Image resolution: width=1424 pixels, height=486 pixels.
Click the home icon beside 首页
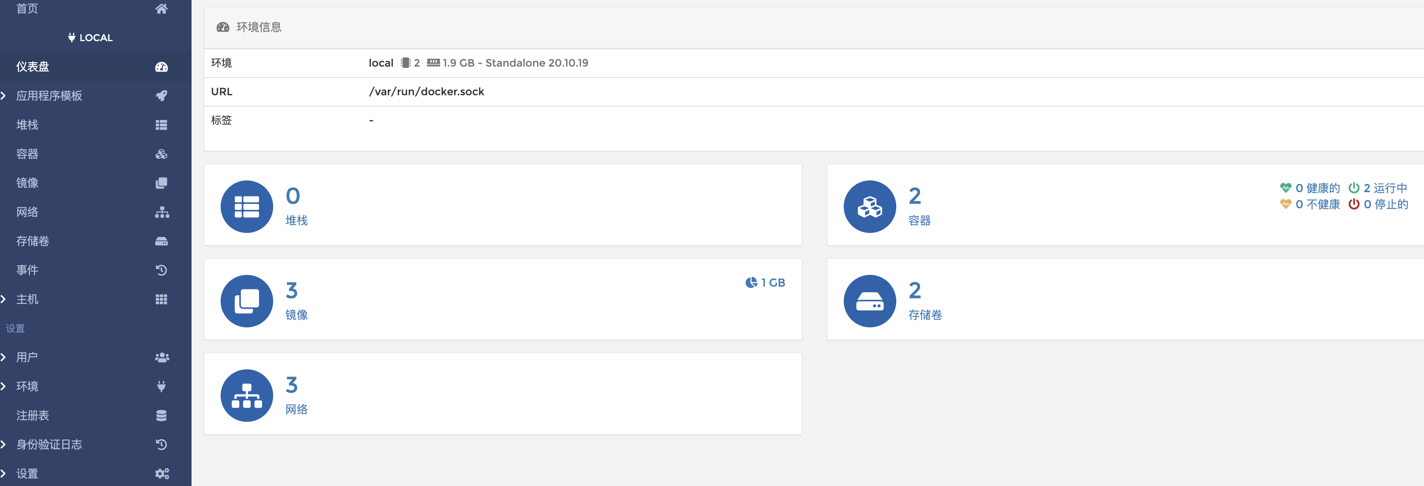pos(161,8)
